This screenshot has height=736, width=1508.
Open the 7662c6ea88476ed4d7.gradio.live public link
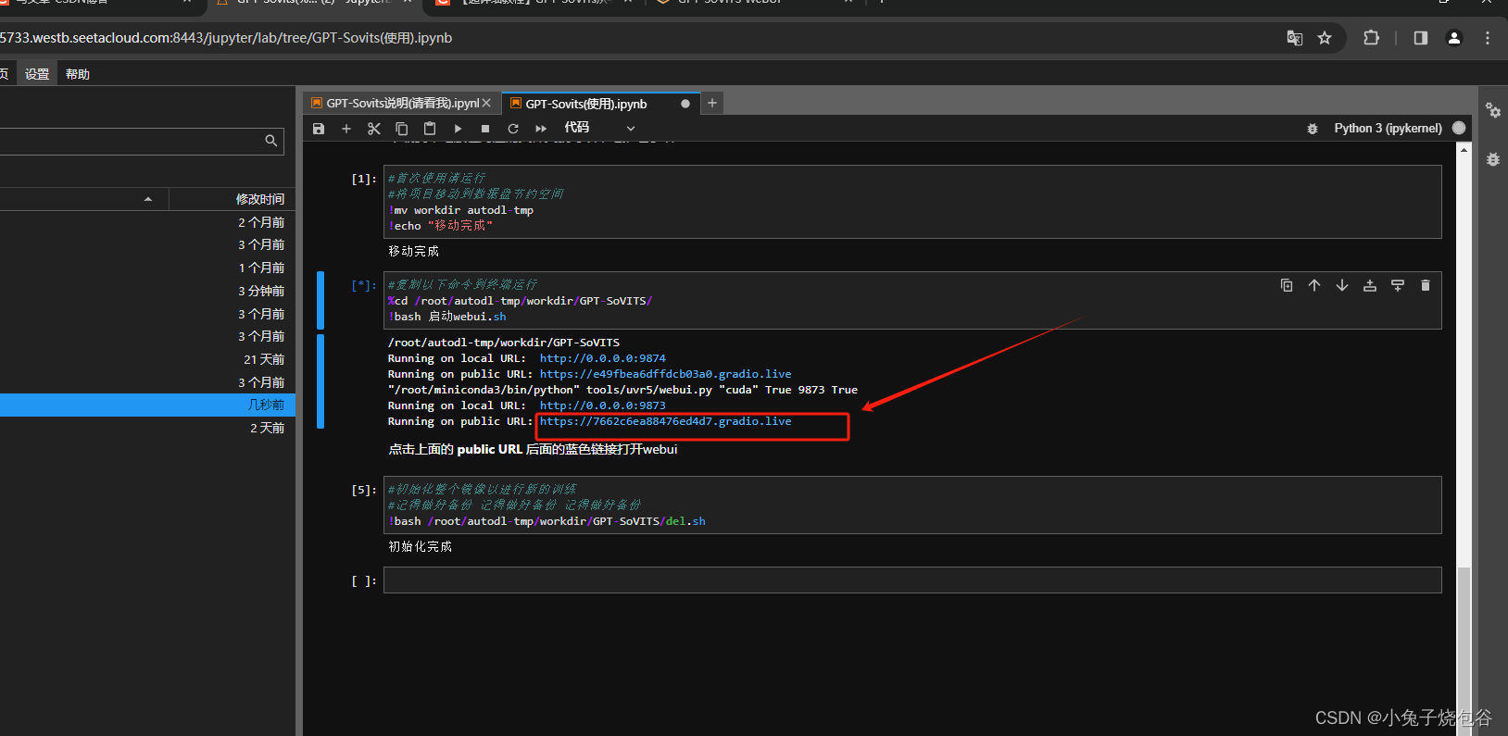pyautogui.click(x=665, y=421)
